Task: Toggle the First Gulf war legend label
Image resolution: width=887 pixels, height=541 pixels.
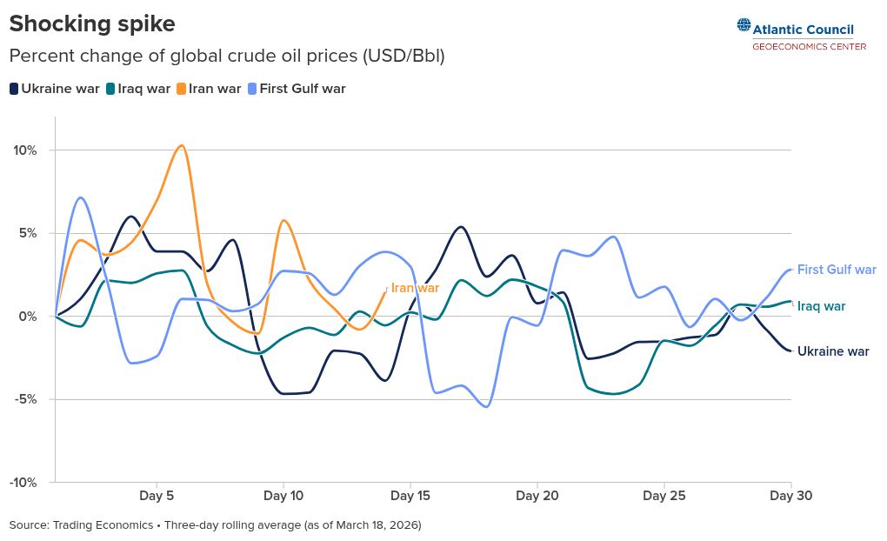Action: [303, 89]
